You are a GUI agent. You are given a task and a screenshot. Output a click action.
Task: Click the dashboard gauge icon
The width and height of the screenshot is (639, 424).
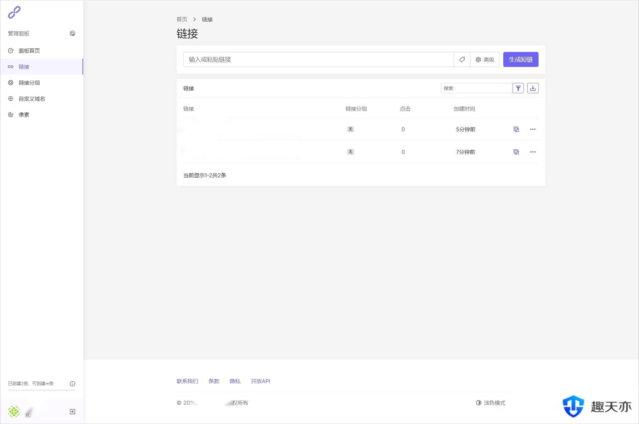tap(11, 51)
